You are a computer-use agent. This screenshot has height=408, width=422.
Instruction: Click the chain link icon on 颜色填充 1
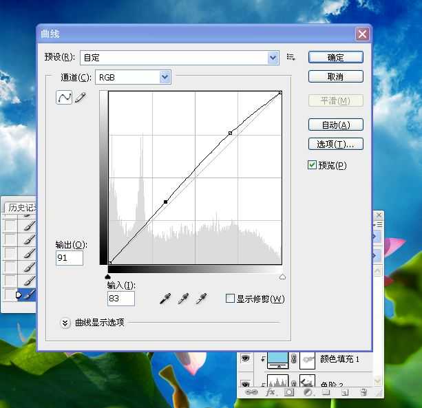click(294, 358)
